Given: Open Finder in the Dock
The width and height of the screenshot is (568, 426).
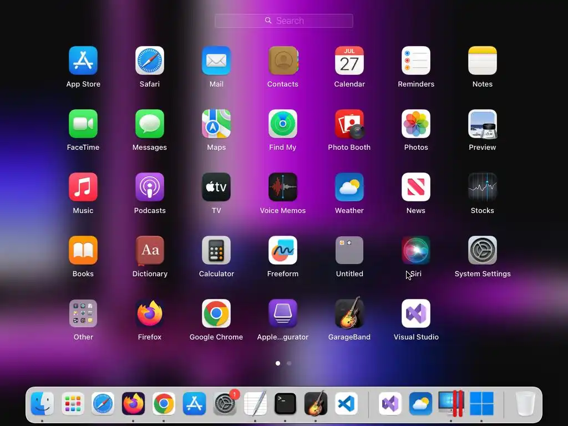Looking at the screenshot, I should [42, 403].
